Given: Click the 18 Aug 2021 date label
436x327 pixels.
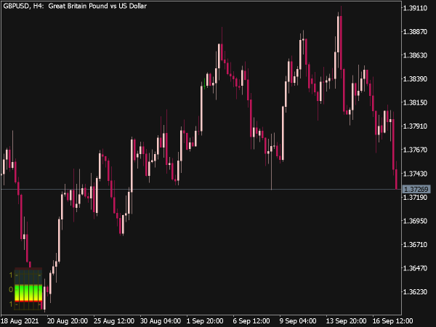Looking at the screenshot, I should click(x=20, y=321).
